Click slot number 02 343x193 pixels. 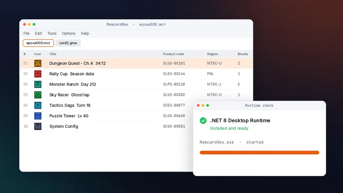(x=26, y=74)
